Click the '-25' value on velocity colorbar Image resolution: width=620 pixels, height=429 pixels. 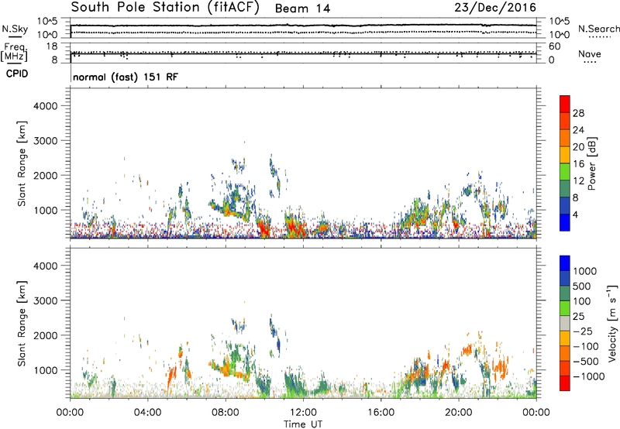tap(584, 331)
